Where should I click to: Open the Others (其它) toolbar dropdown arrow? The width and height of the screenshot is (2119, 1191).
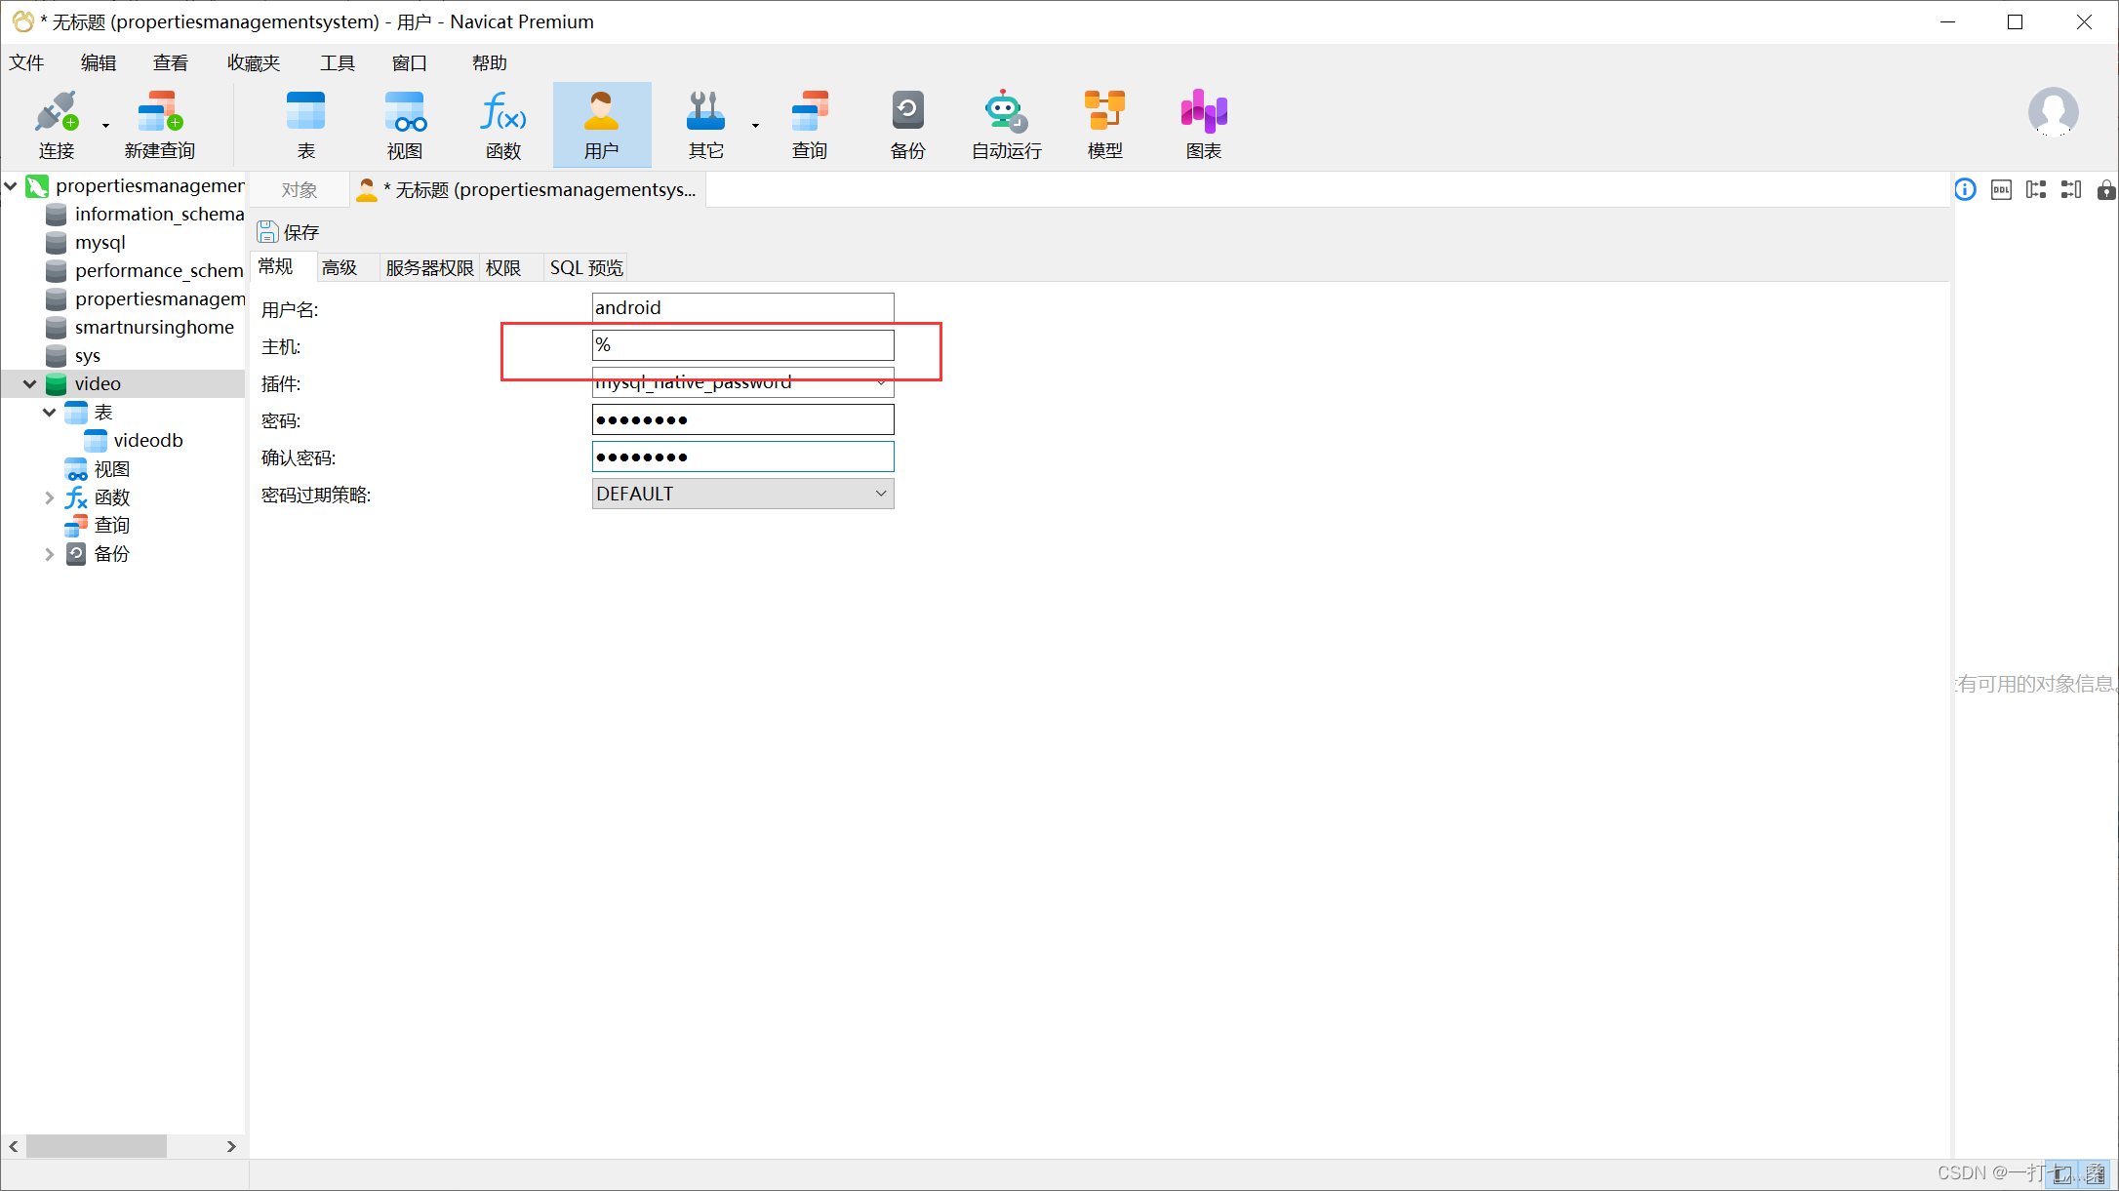[755, 126]
